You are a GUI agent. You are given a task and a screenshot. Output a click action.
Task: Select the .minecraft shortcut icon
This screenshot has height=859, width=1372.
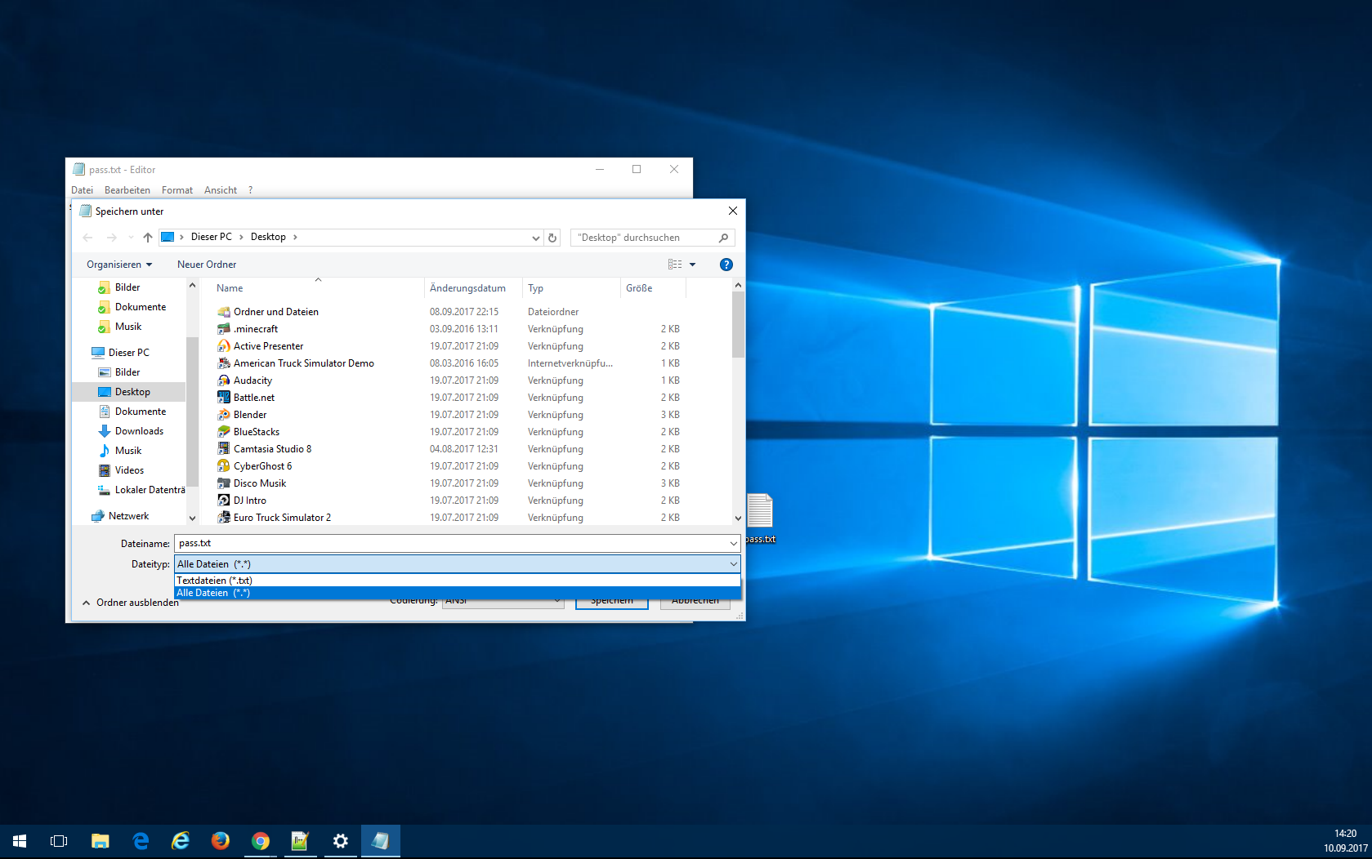(x=223, y=329)
